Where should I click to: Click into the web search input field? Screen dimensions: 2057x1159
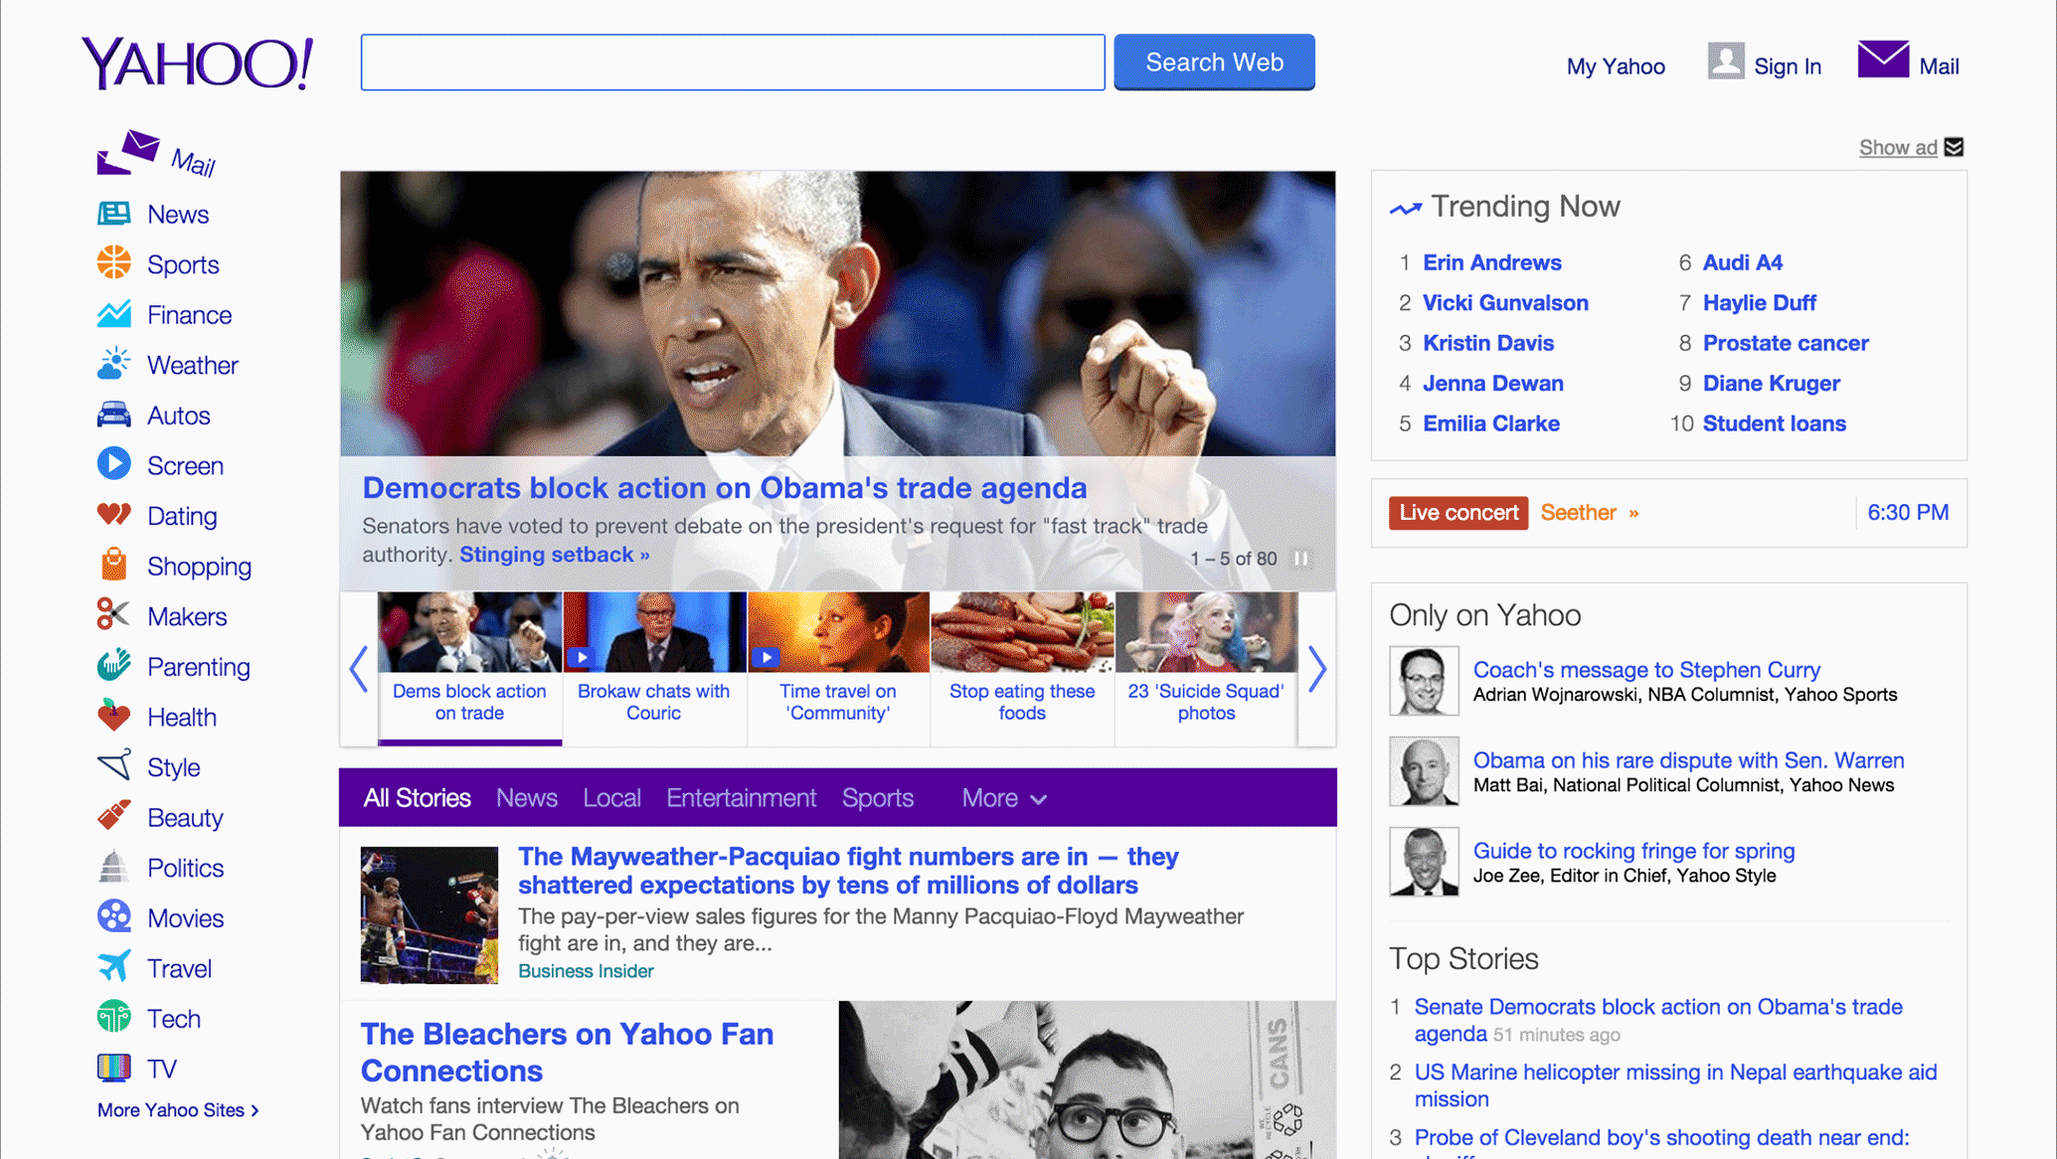[x=733, y=63]
